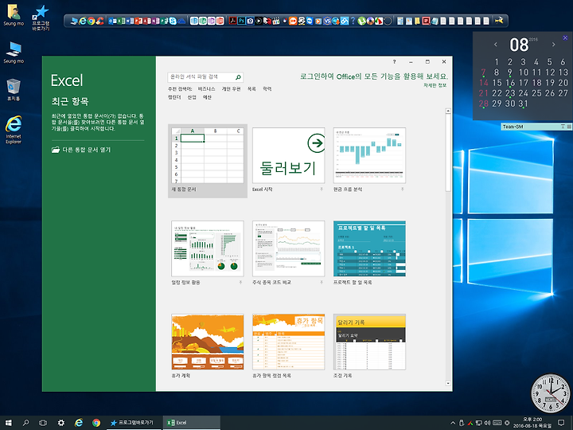The height and width of the screenshot is (430, 573).
Task: Open OneNote from the top dock
Action: [155, 21]
